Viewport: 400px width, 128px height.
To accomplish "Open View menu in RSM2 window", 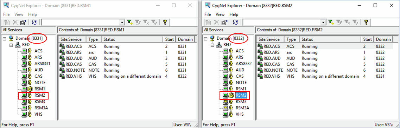I will click(220, 14).
